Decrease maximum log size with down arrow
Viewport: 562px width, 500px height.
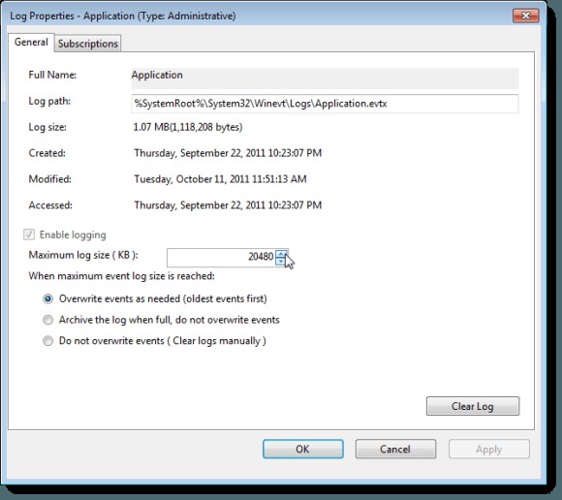(x=281, y=262)
